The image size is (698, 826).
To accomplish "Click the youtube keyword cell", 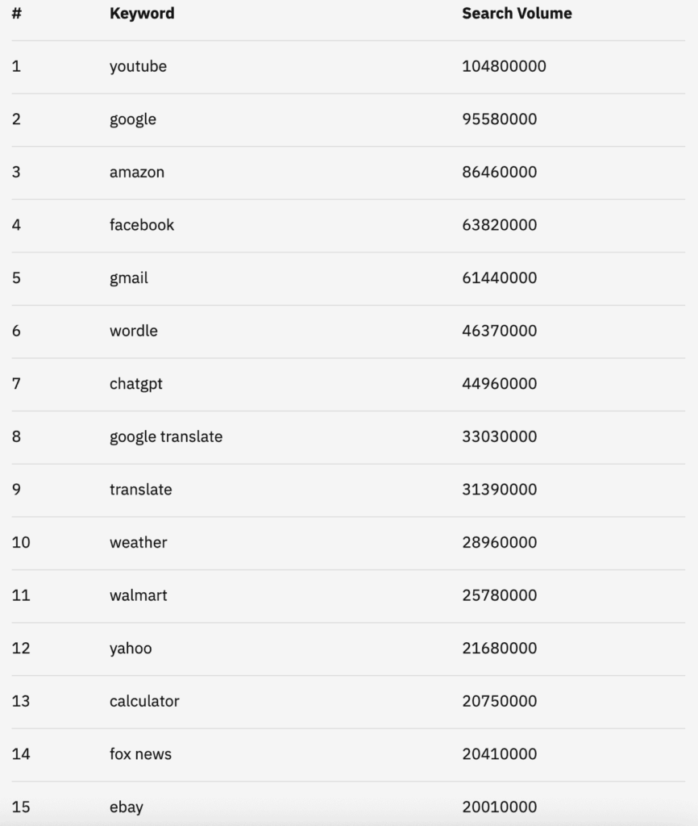I will 138,66.
